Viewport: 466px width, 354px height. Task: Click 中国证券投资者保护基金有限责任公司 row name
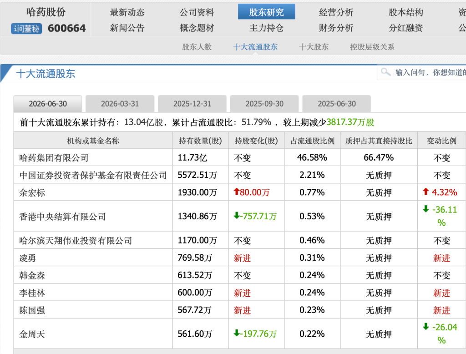tap(93, 175)
